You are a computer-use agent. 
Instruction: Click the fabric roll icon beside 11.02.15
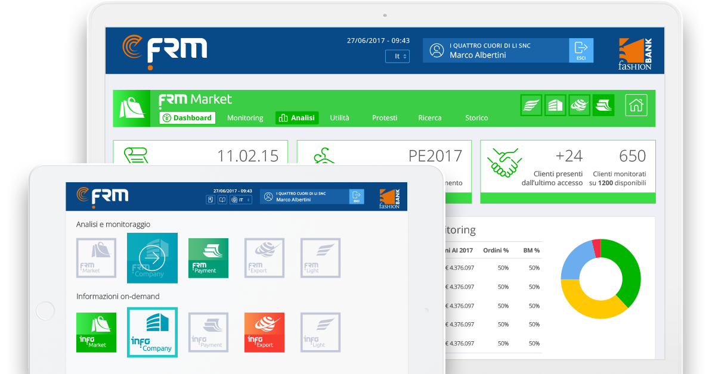coord(136,155)
